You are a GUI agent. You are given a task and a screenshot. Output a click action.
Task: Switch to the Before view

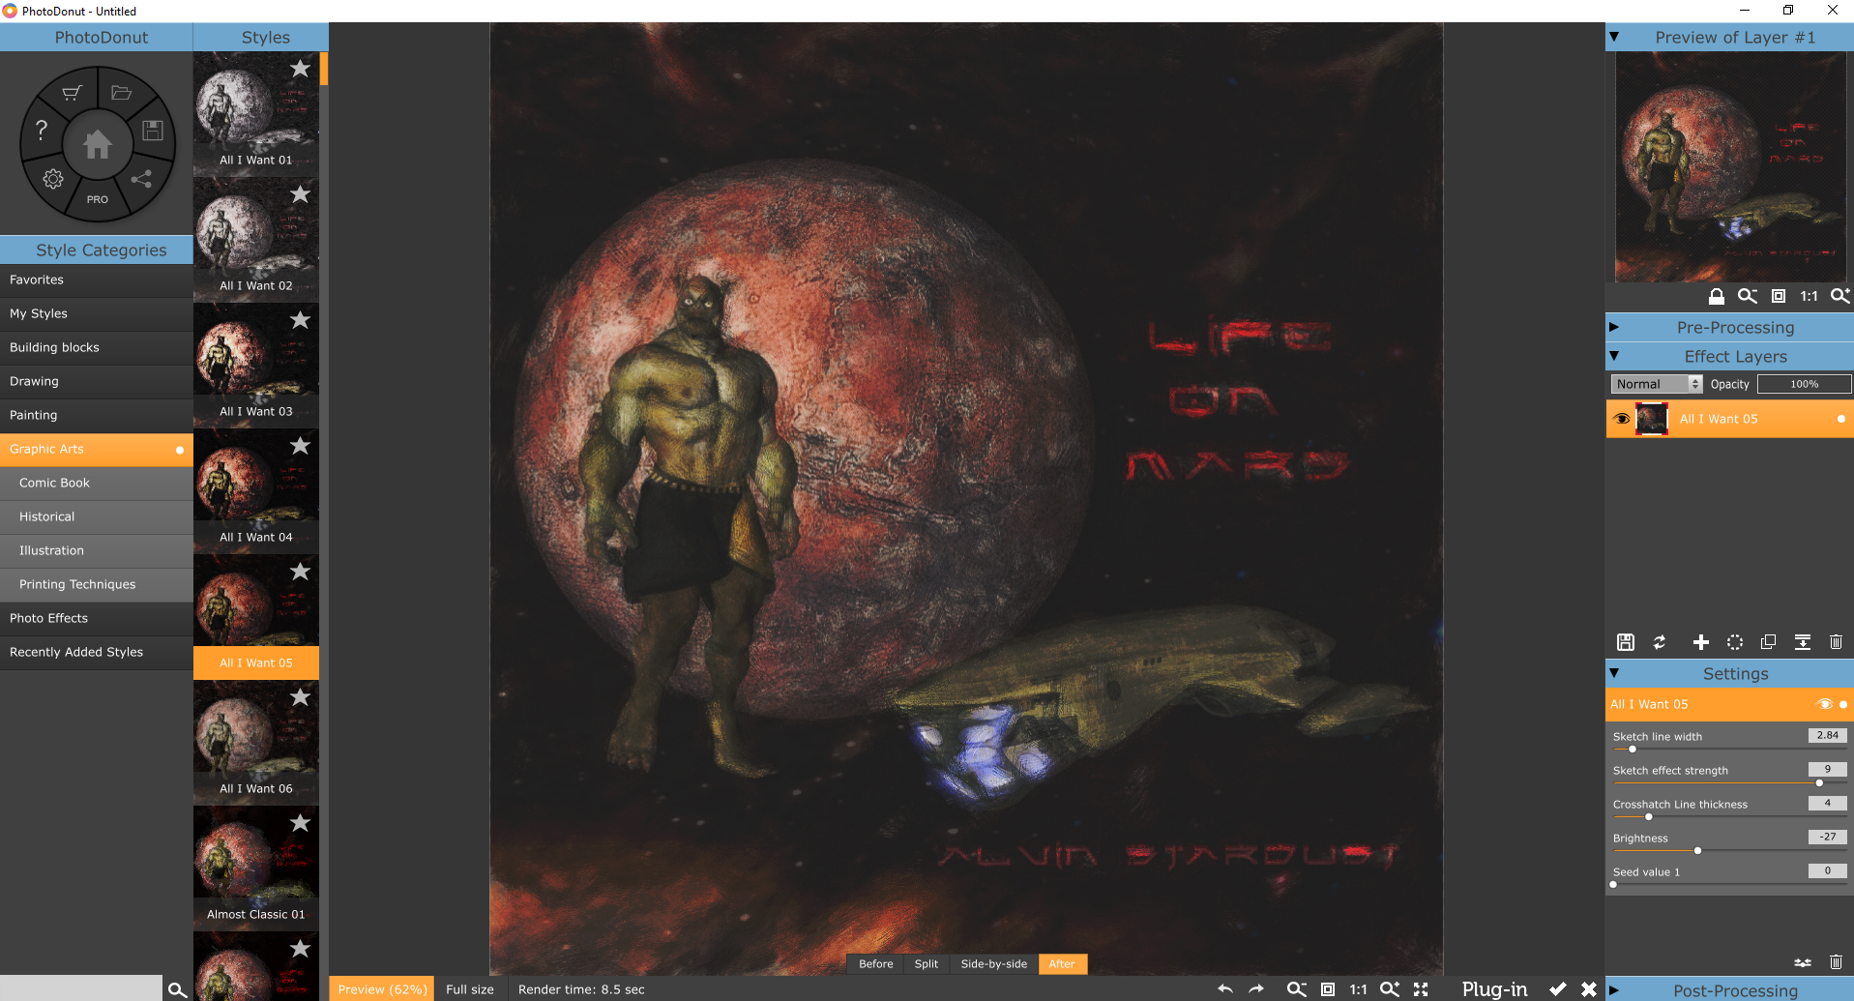point(876,963)
